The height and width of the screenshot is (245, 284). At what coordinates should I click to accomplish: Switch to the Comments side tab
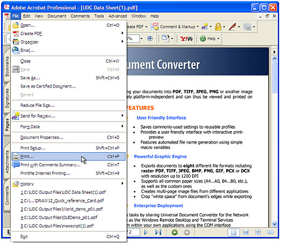[7, 196]
